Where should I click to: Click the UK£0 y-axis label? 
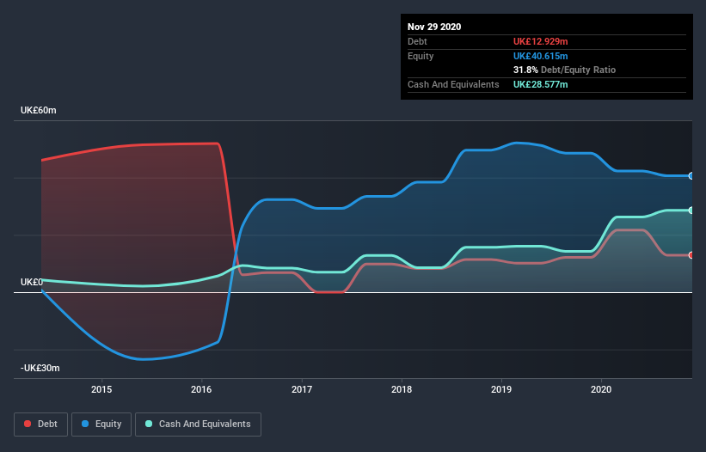(x=32, y=282)
